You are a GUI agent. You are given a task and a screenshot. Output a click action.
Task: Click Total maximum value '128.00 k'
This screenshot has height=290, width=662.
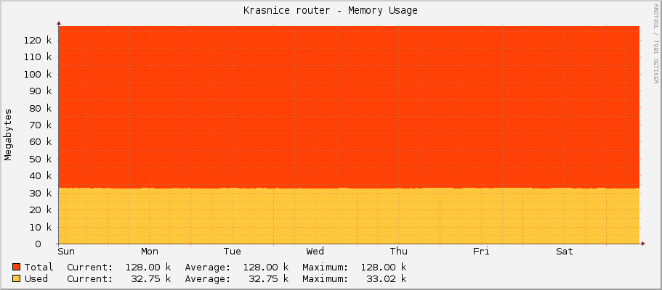(384, 268)
